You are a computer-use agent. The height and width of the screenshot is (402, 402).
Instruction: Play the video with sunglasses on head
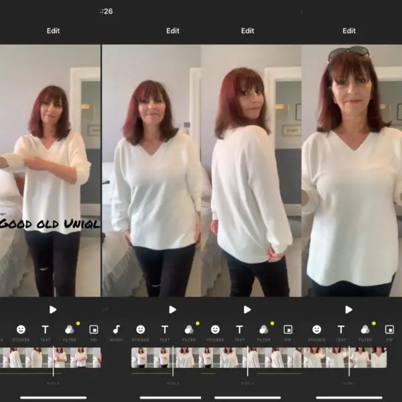(x=348, y=310)
